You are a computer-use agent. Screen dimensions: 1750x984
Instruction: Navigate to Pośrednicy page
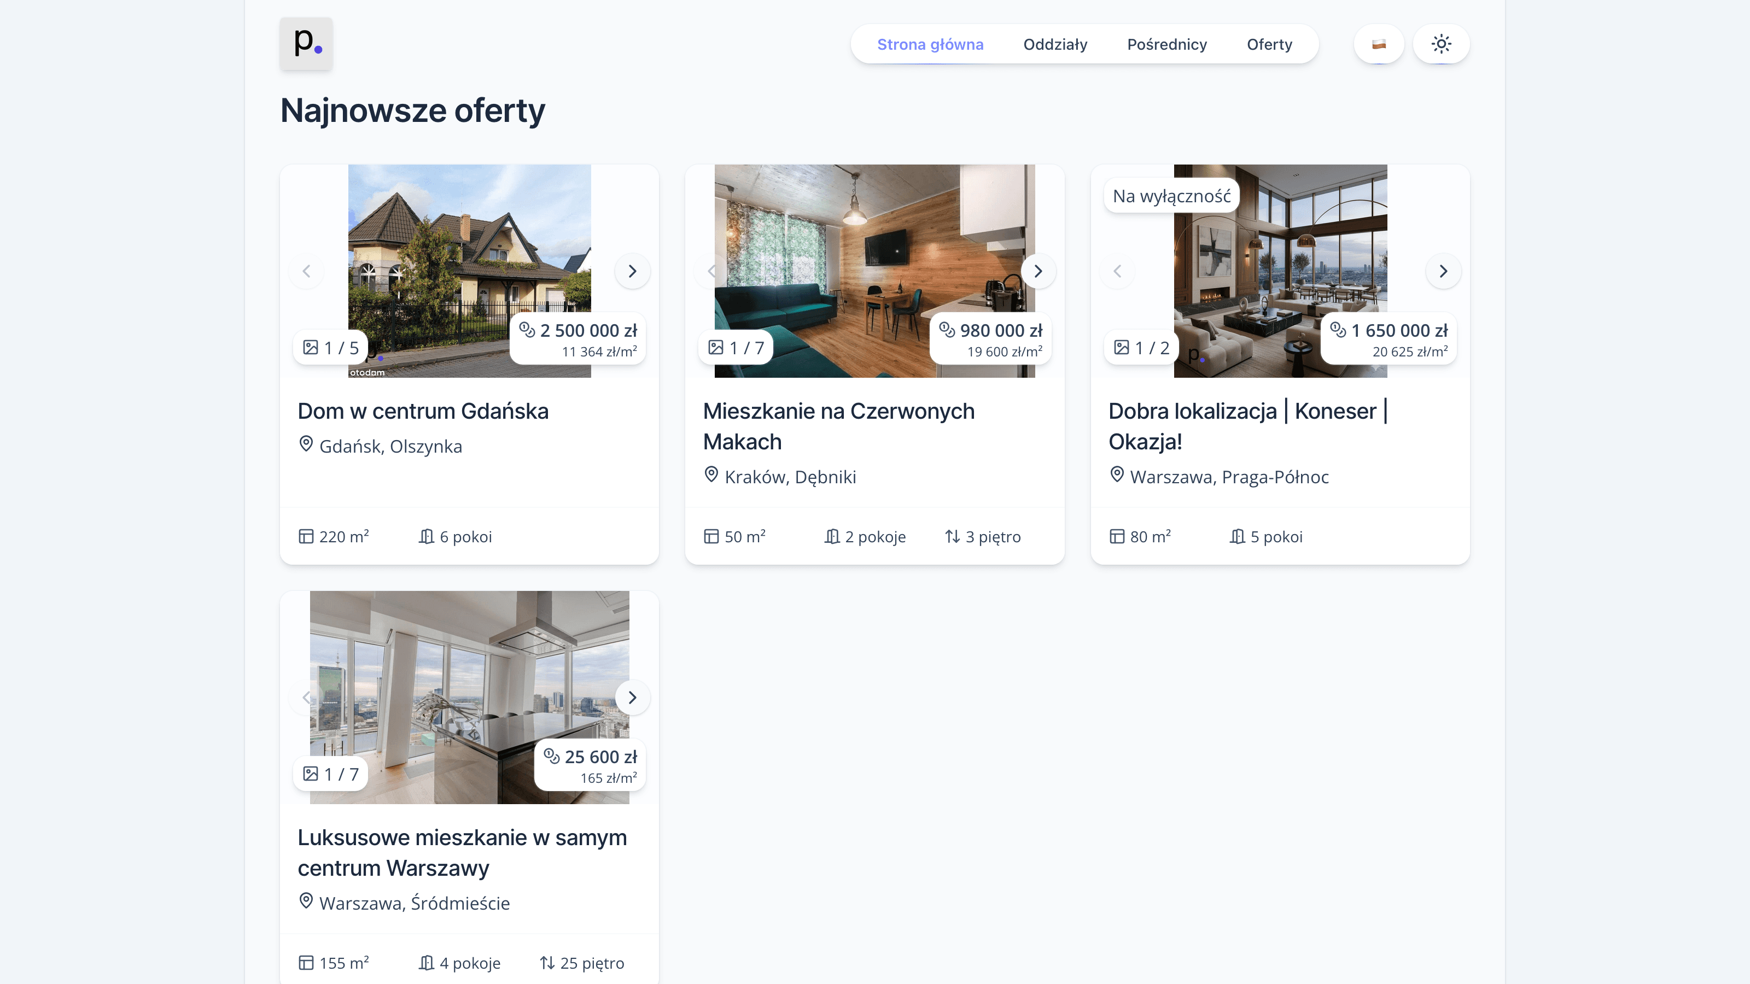pyautogui.click(x=1166, y=44)
